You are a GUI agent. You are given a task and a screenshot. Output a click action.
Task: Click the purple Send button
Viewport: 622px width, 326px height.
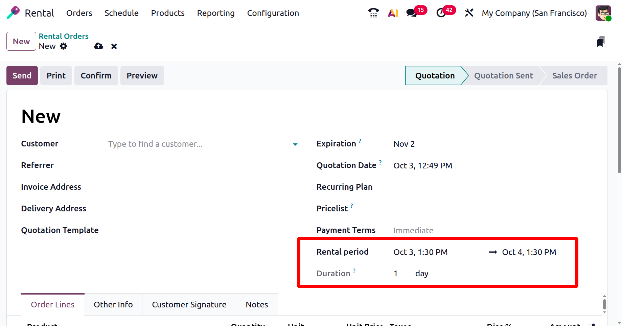(22, 76)
